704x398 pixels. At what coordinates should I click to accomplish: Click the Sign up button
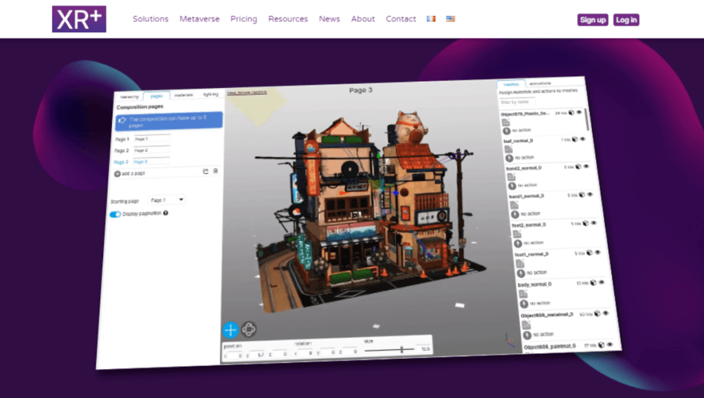592,19
